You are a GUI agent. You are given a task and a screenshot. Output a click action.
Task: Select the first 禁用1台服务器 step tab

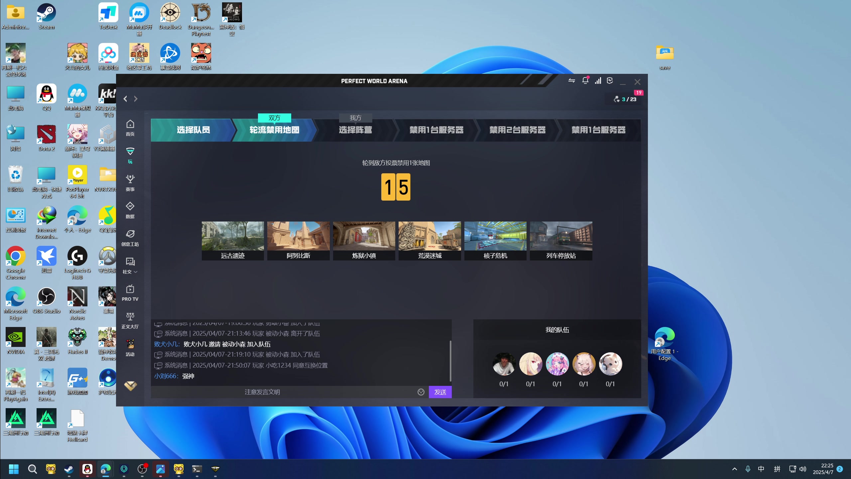[x=436, y=130]
